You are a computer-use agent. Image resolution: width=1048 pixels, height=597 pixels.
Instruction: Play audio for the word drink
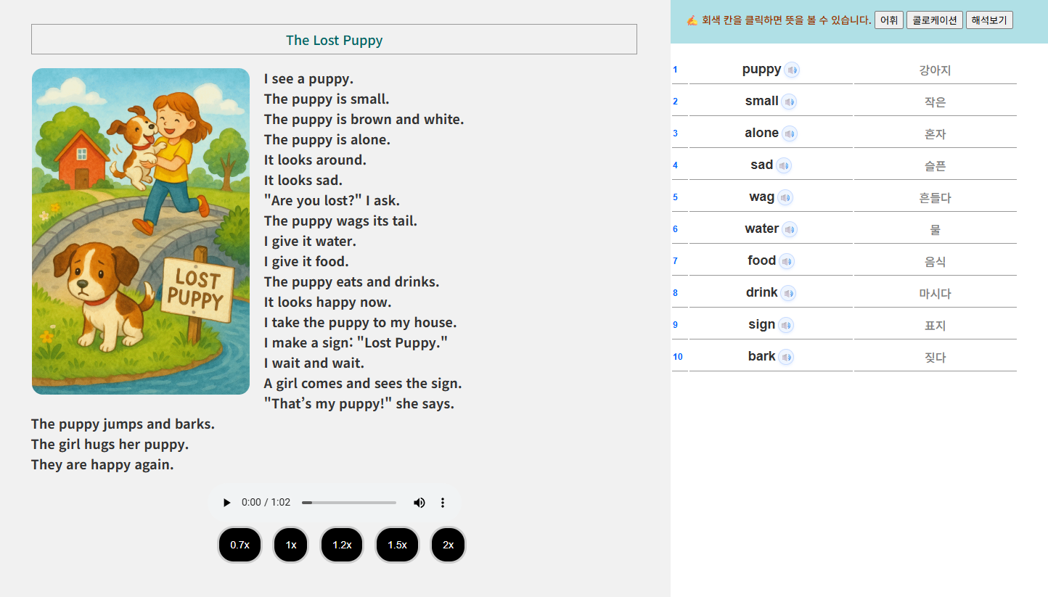point(788,293)
